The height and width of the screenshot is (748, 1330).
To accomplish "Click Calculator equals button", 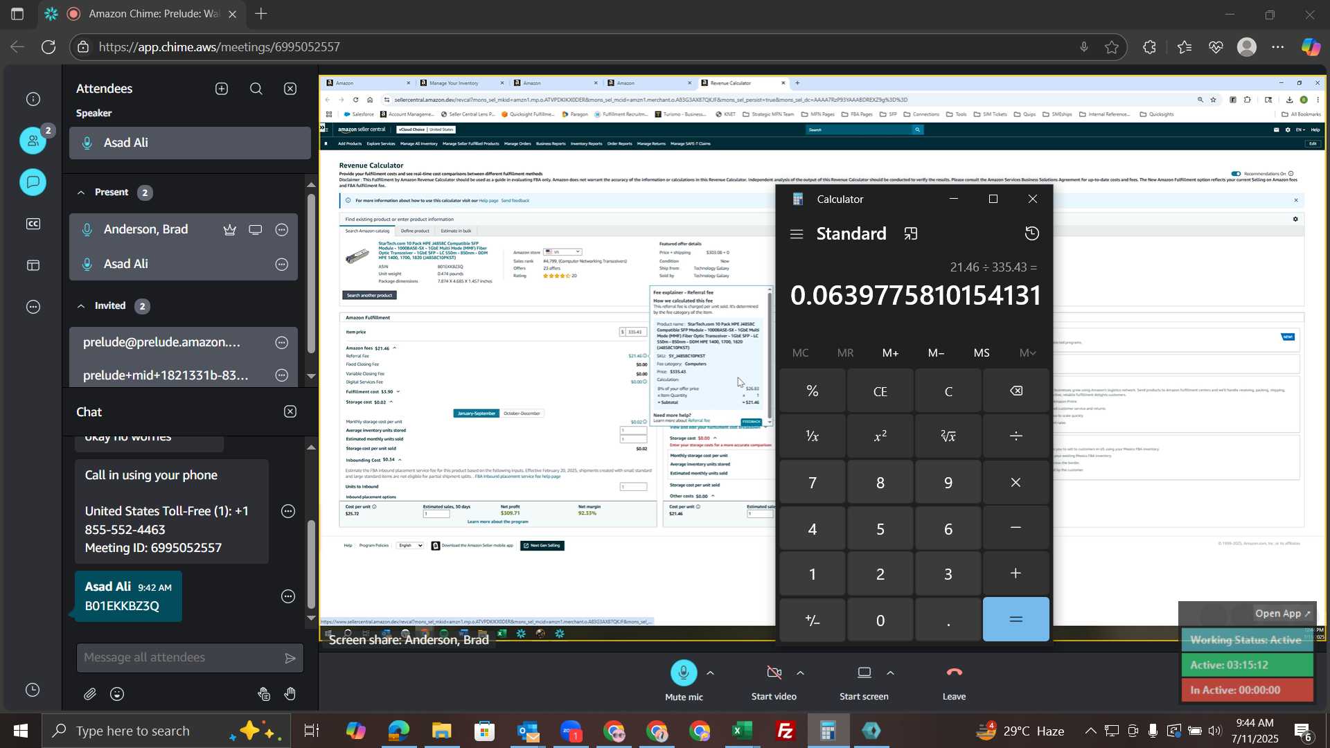I will click(1016, 620).
